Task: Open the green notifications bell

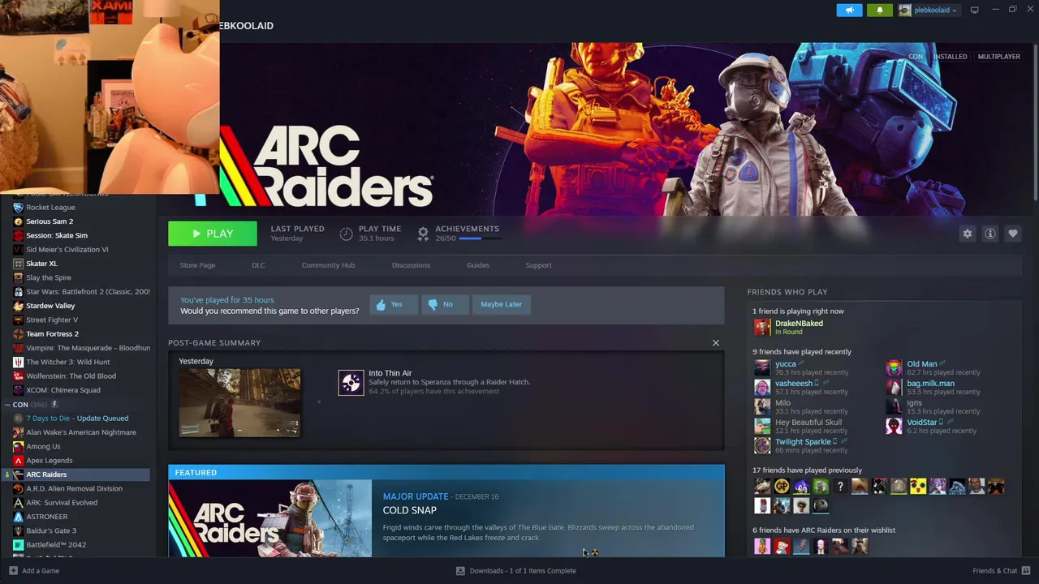Action: pyautogui.click(x=879, y=11)
